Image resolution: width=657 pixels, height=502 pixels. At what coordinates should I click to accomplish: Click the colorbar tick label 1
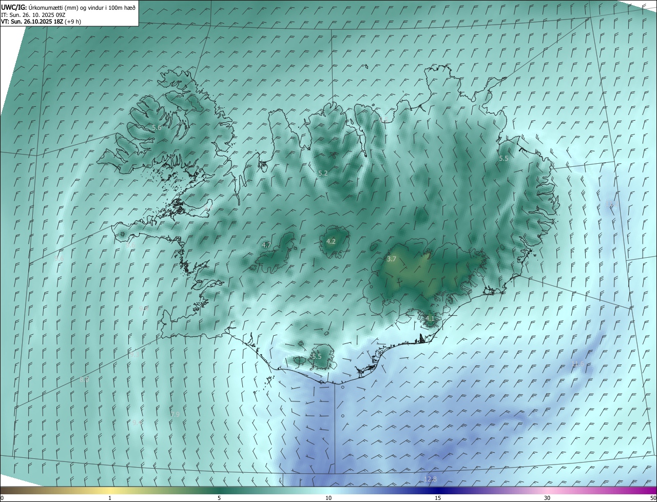(x=110, y=498)
